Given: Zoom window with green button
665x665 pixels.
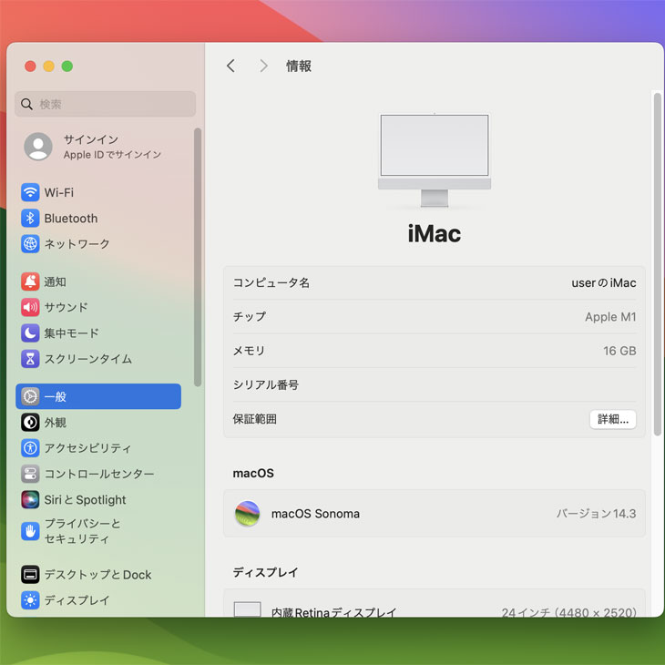Looking at the screenshot, I should pos(67,66).
